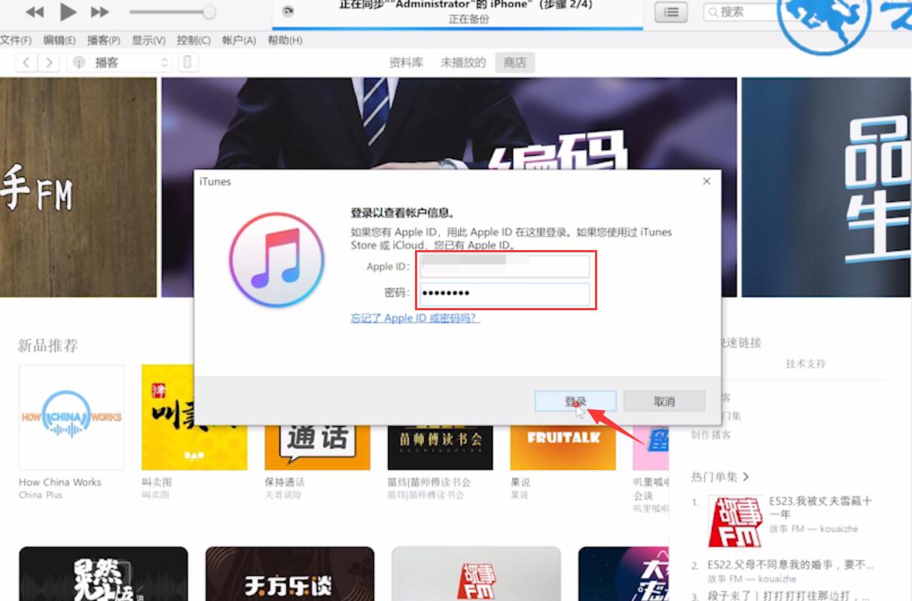The image size is (912, 601).
Task: Switch to the 资料库 tab
Action: pos(406,63)
